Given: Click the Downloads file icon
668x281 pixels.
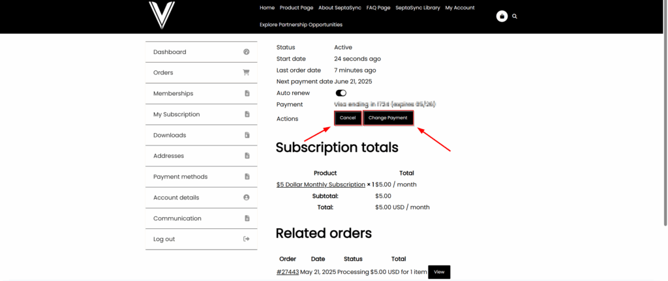Looking at the screenshot, I should [246, 136].
